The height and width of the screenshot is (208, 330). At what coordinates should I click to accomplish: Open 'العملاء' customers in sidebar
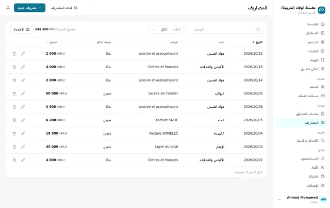[301, 87]
